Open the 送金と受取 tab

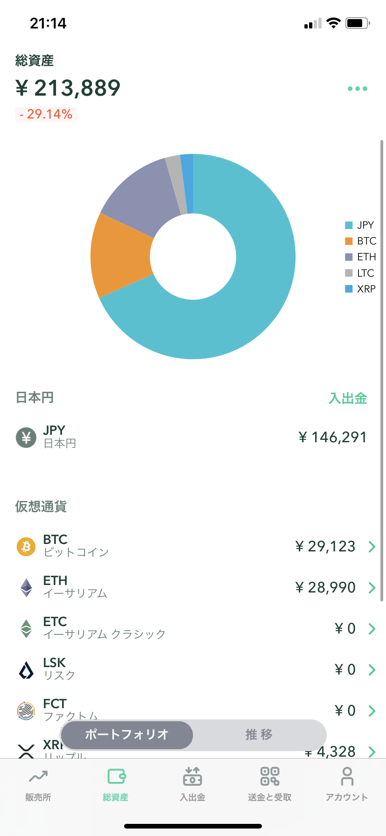[269, 784]
